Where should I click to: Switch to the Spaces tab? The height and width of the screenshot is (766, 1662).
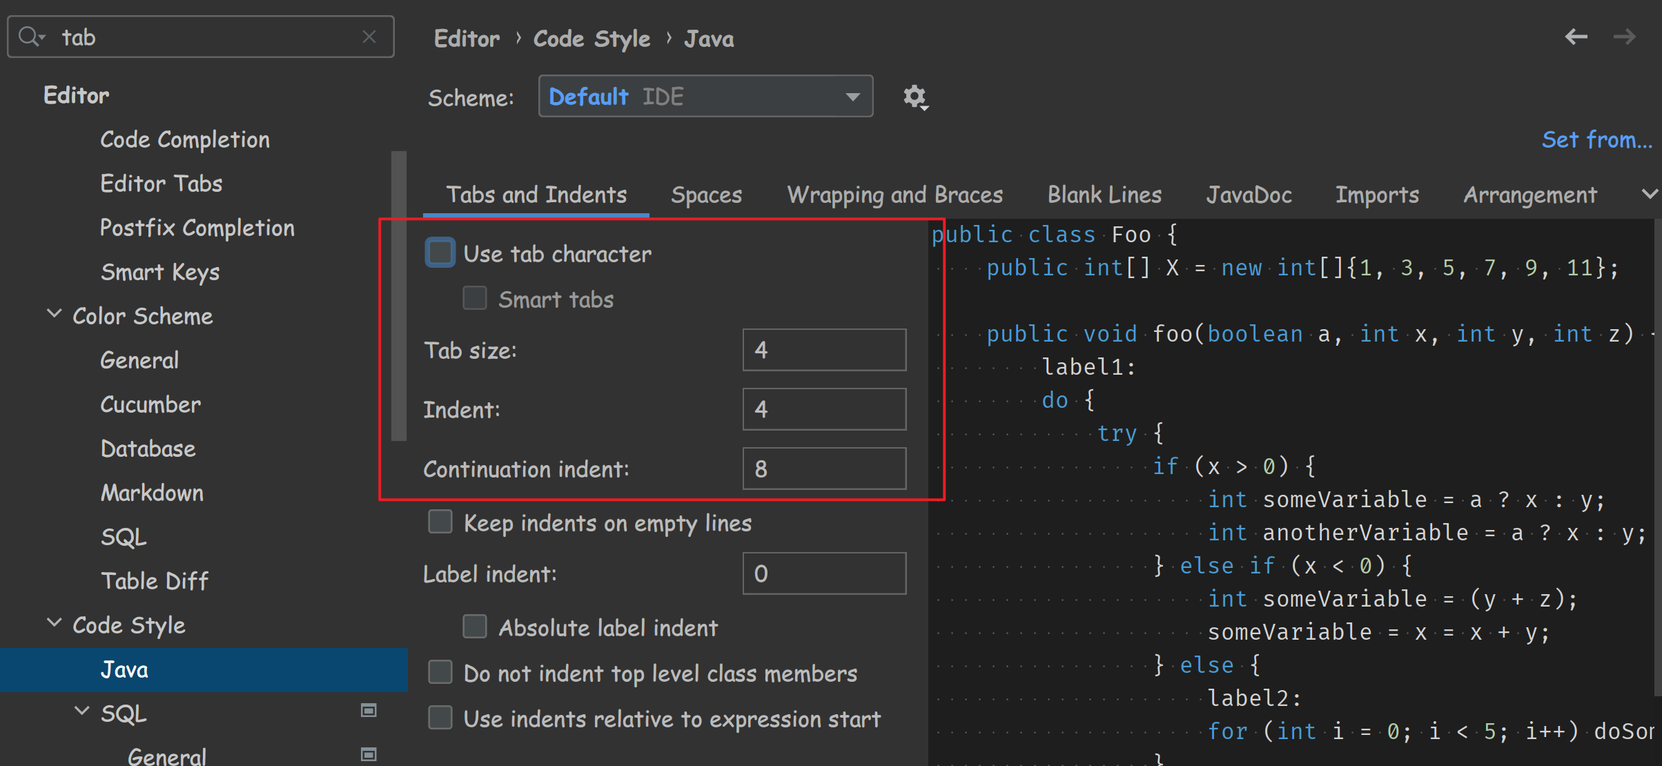[706, 195]
